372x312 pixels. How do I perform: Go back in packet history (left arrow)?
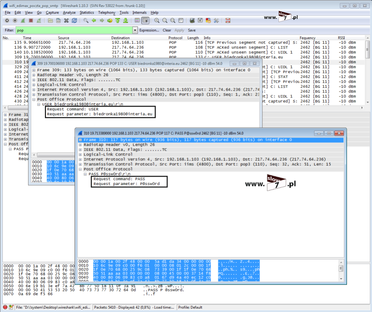pos(94,20)
